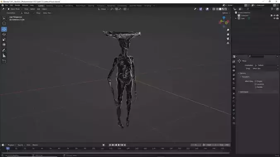Open the Scene properties tab icon
The width and height of the screenshot is (280, 157).
click(x=234, y=79)
